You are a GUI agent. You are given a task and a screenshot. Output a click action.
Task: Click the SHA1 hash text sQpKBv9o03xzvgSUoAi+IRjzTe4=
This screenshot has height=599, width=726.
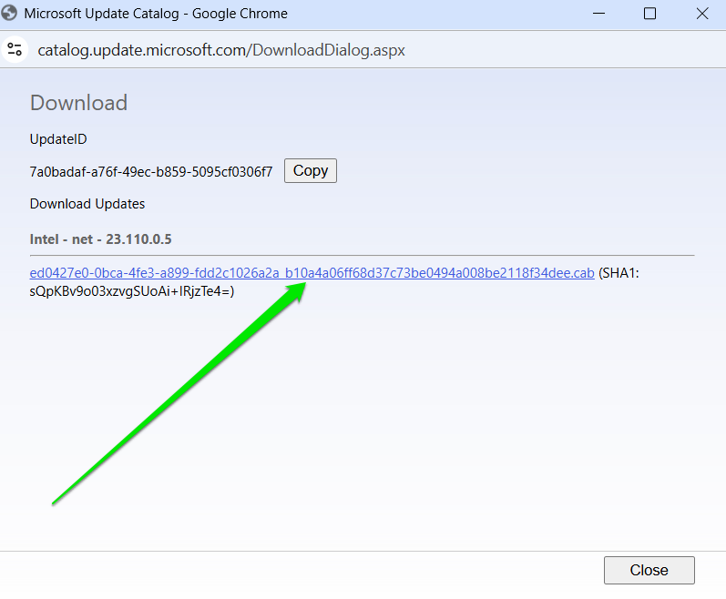point(131,291)
